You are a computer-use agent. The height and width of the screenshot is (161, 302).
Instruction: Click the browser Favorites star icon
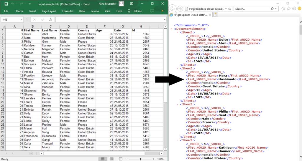tap(288, 9)
